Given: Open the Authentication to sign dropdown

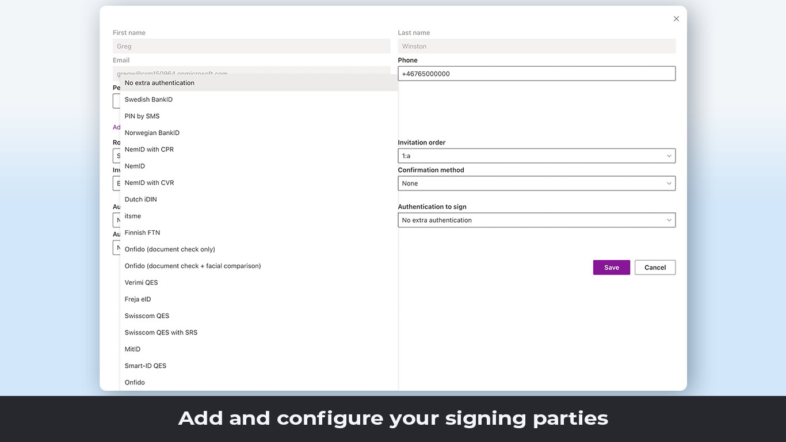Looking at the screenshot, I should point(536,220).
